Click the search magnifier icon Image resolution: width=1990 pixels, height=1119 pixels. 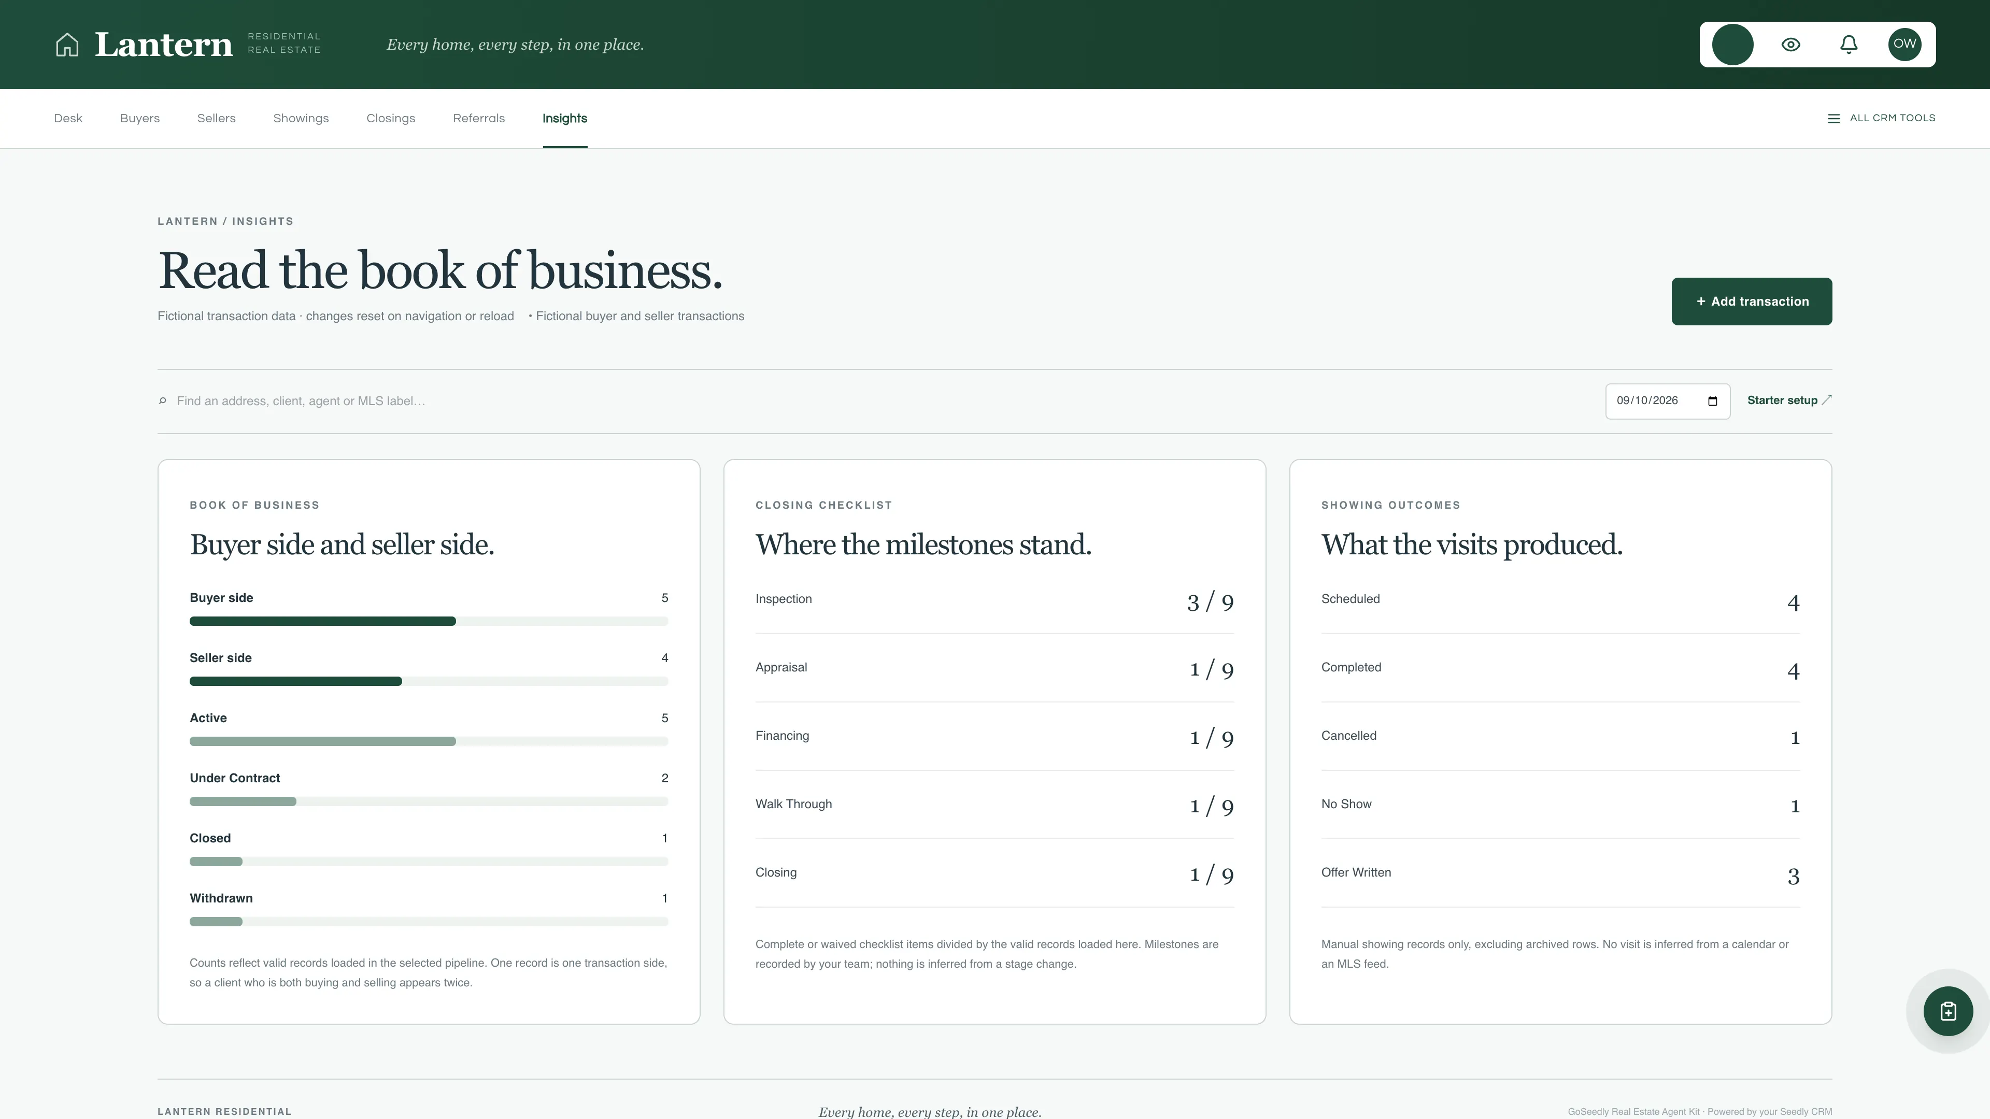tap(162, 401)
